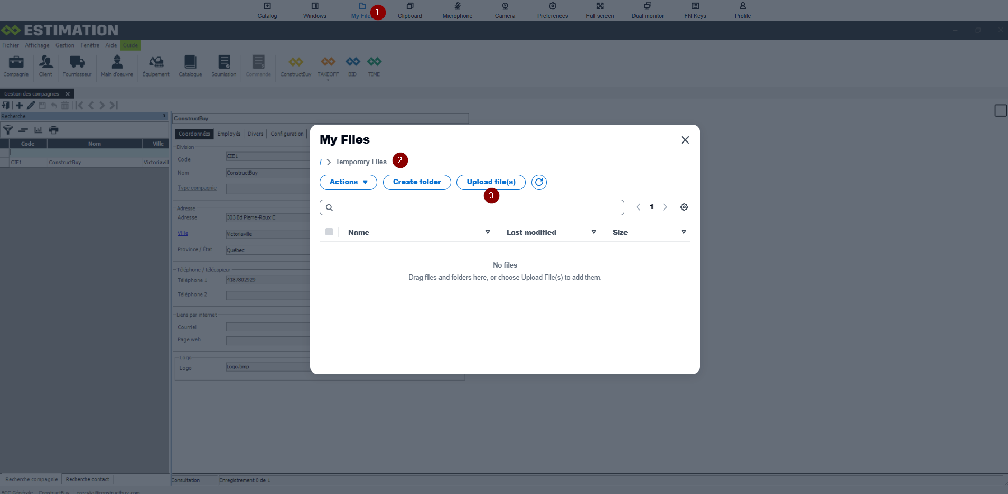Open the Name column filter arrow
Viewport: 1008px width, 494px height.
point(488,232)
